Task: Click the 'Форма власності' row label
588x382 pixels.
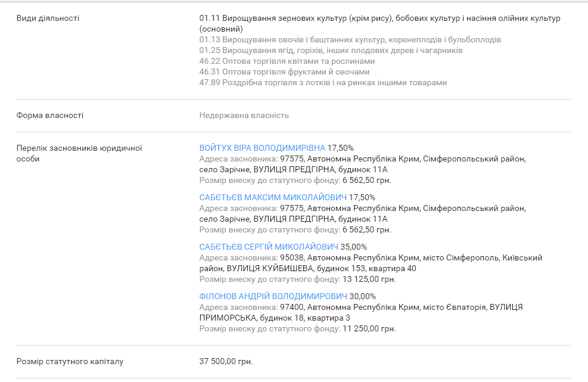Action: point(50,116)
